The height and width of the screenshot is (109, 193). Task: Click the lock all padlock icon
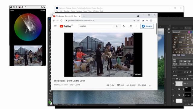[188, 79]
